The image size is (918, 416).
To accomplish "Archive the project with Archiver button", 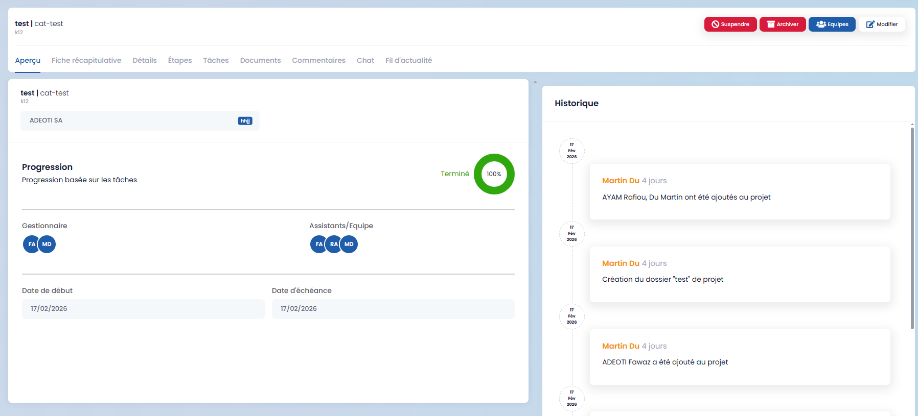I will click(782, 25).
